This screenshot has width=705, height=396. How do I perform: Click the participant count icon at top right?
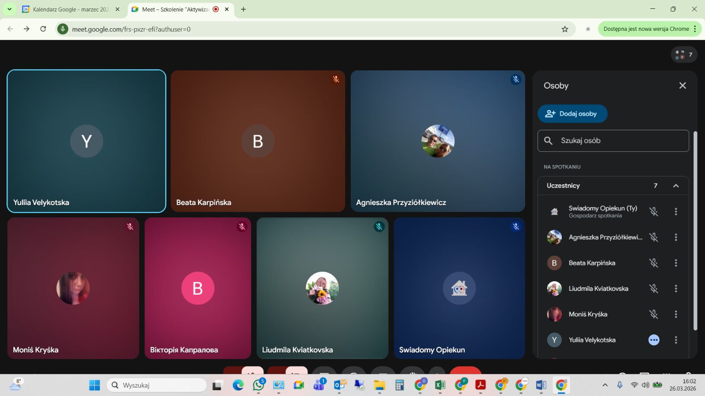(683, 55)
